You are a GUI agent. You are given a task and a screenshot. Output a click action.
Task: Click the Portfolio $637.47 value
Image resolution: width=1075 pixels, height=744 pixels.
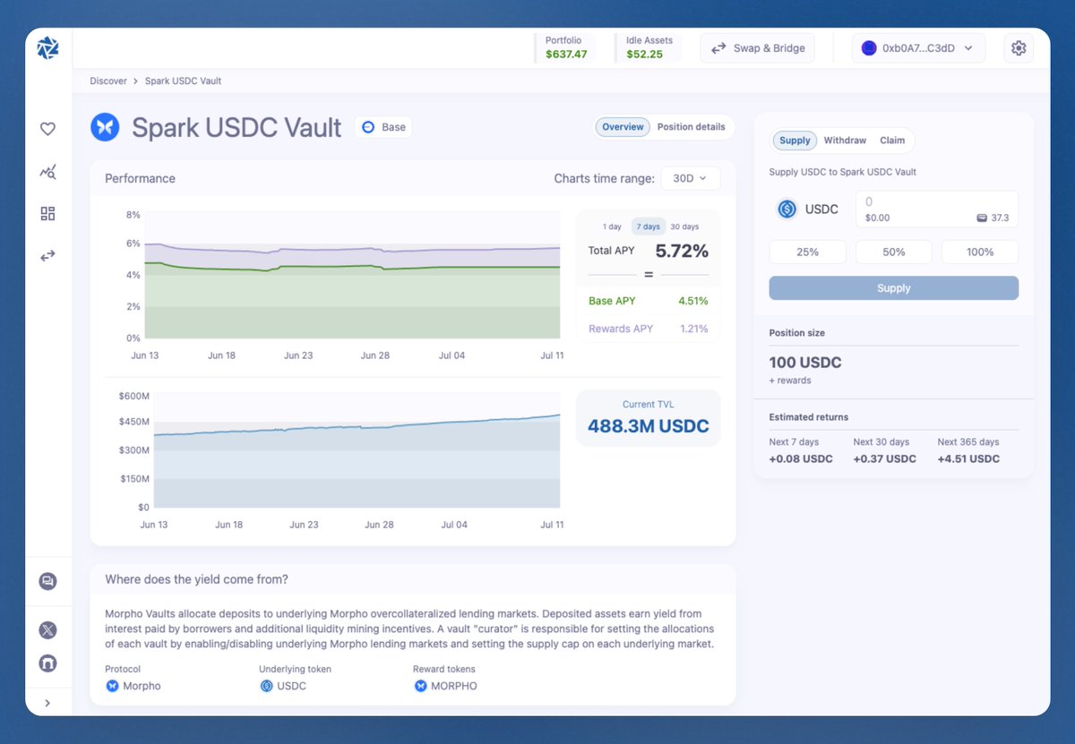[566, 54]
